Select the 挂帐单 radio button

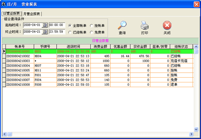click(91, 26)
